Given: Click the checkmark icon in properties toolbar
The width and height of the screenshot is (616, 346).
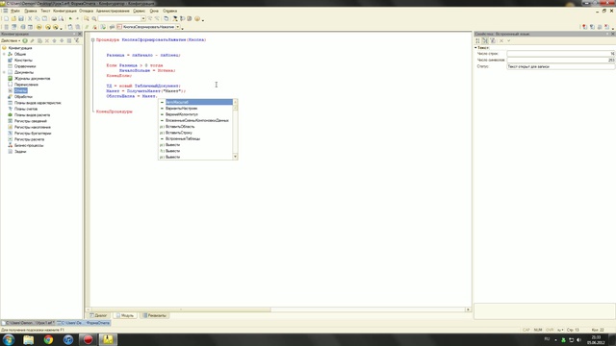Looking at the screenshot, I should tap(509, 40).
